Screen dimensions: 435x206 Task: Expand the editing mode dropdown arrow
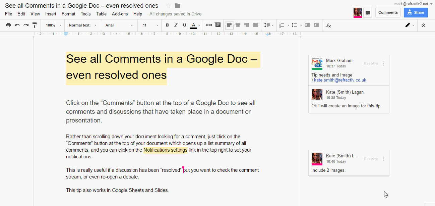pyautogui.click(x=413, y=25)
